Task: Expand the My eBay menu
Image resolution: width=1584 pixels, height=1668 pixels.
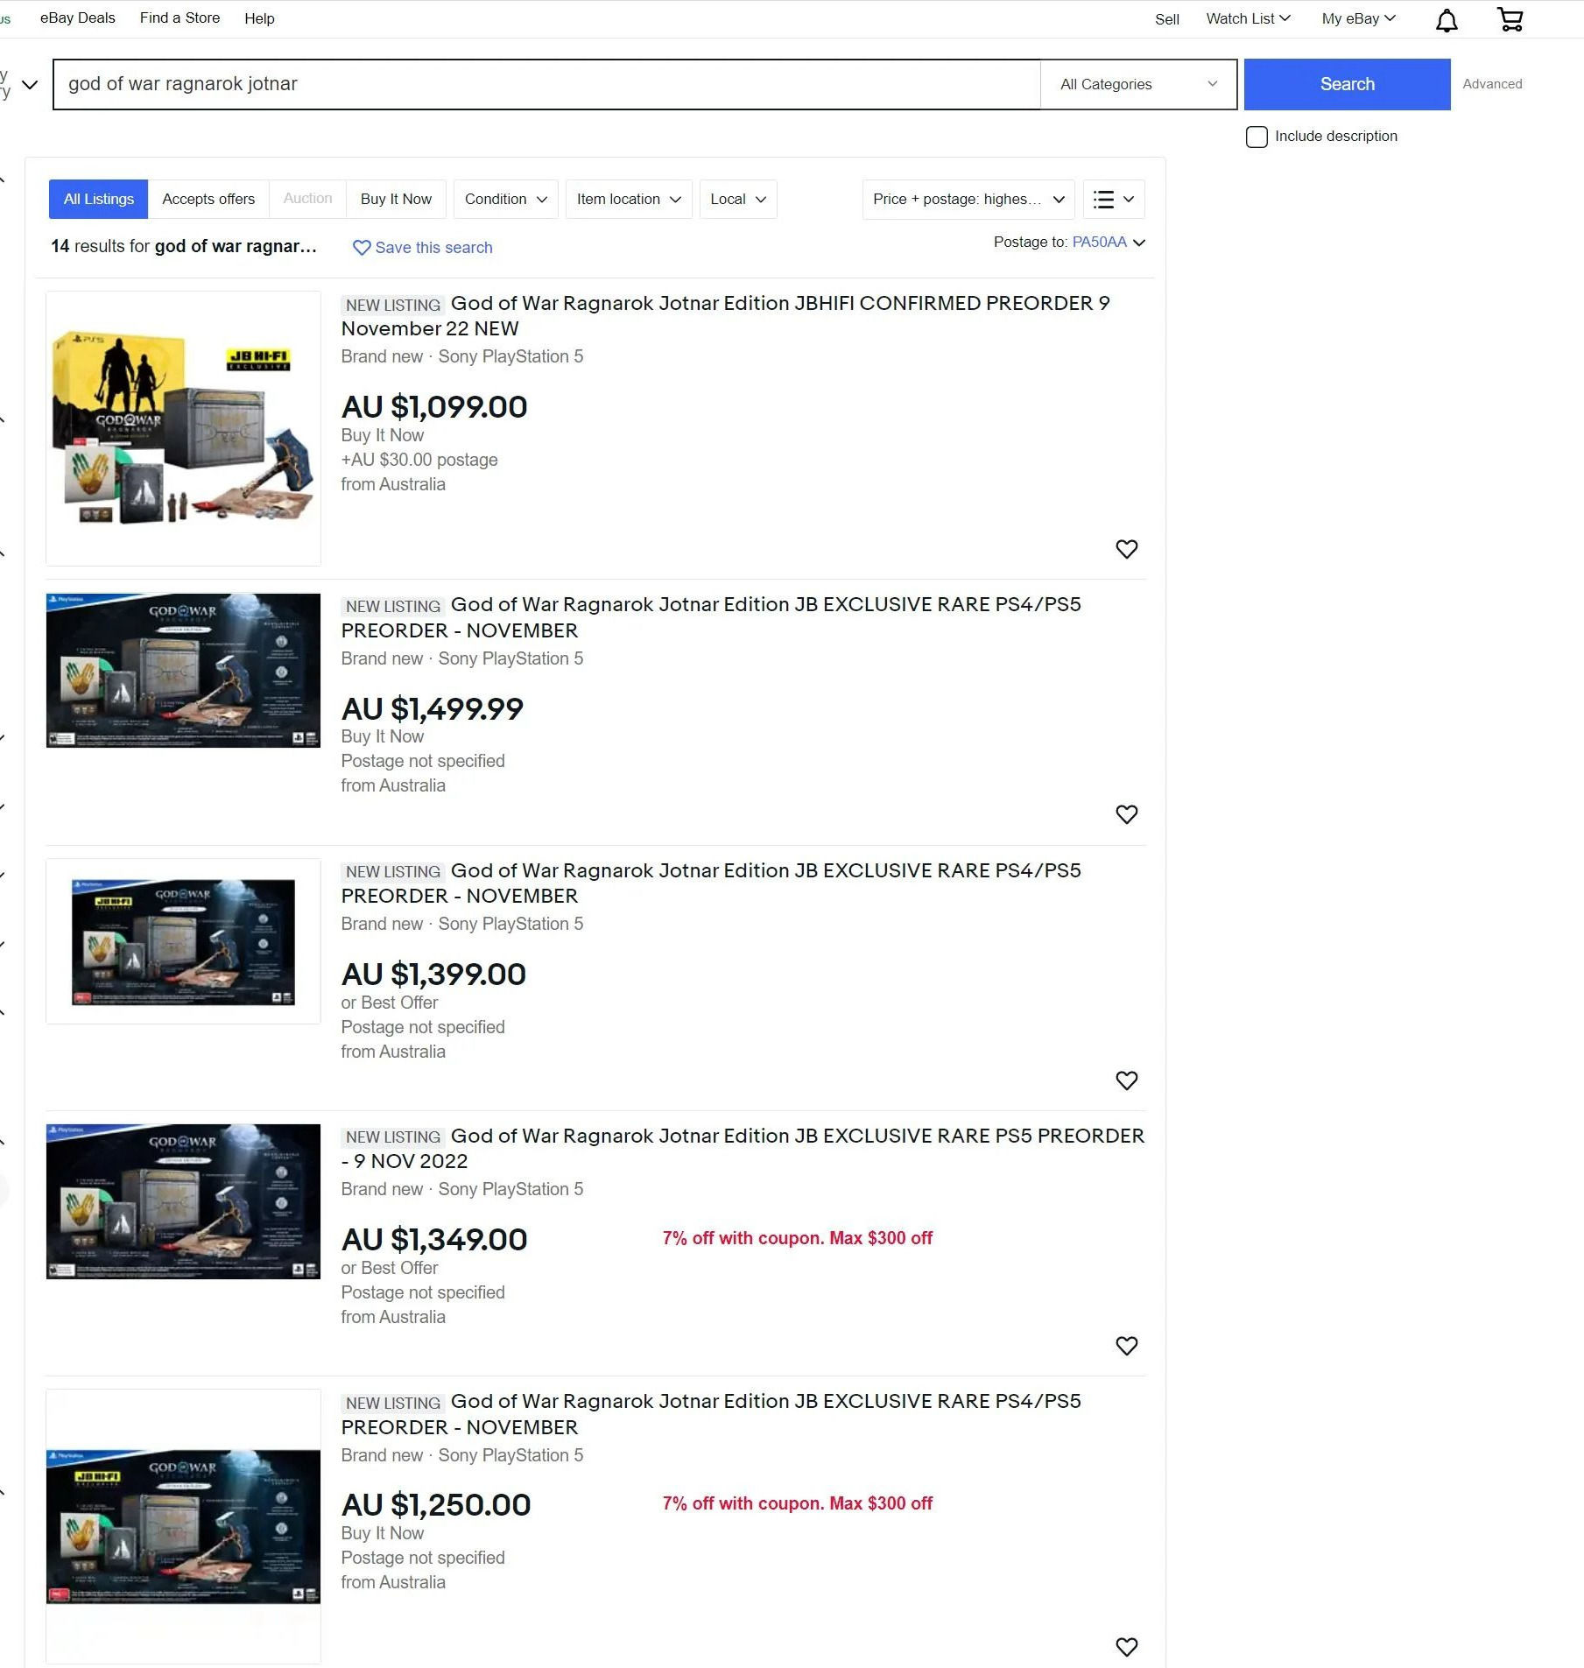Action: pyautogui.click(x=1358, y=18)
